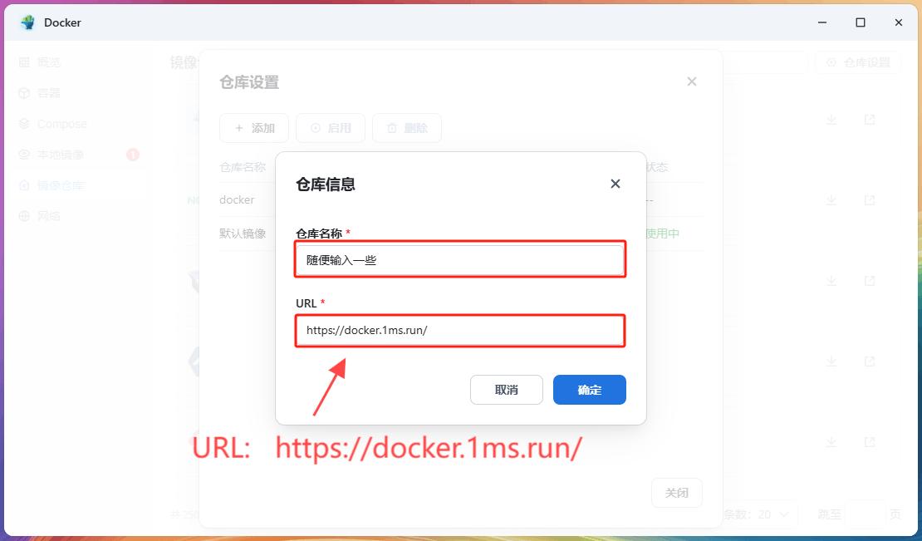922x541 pixels.
Task: Click the 添加 plus button
Action: coord(254,128)
